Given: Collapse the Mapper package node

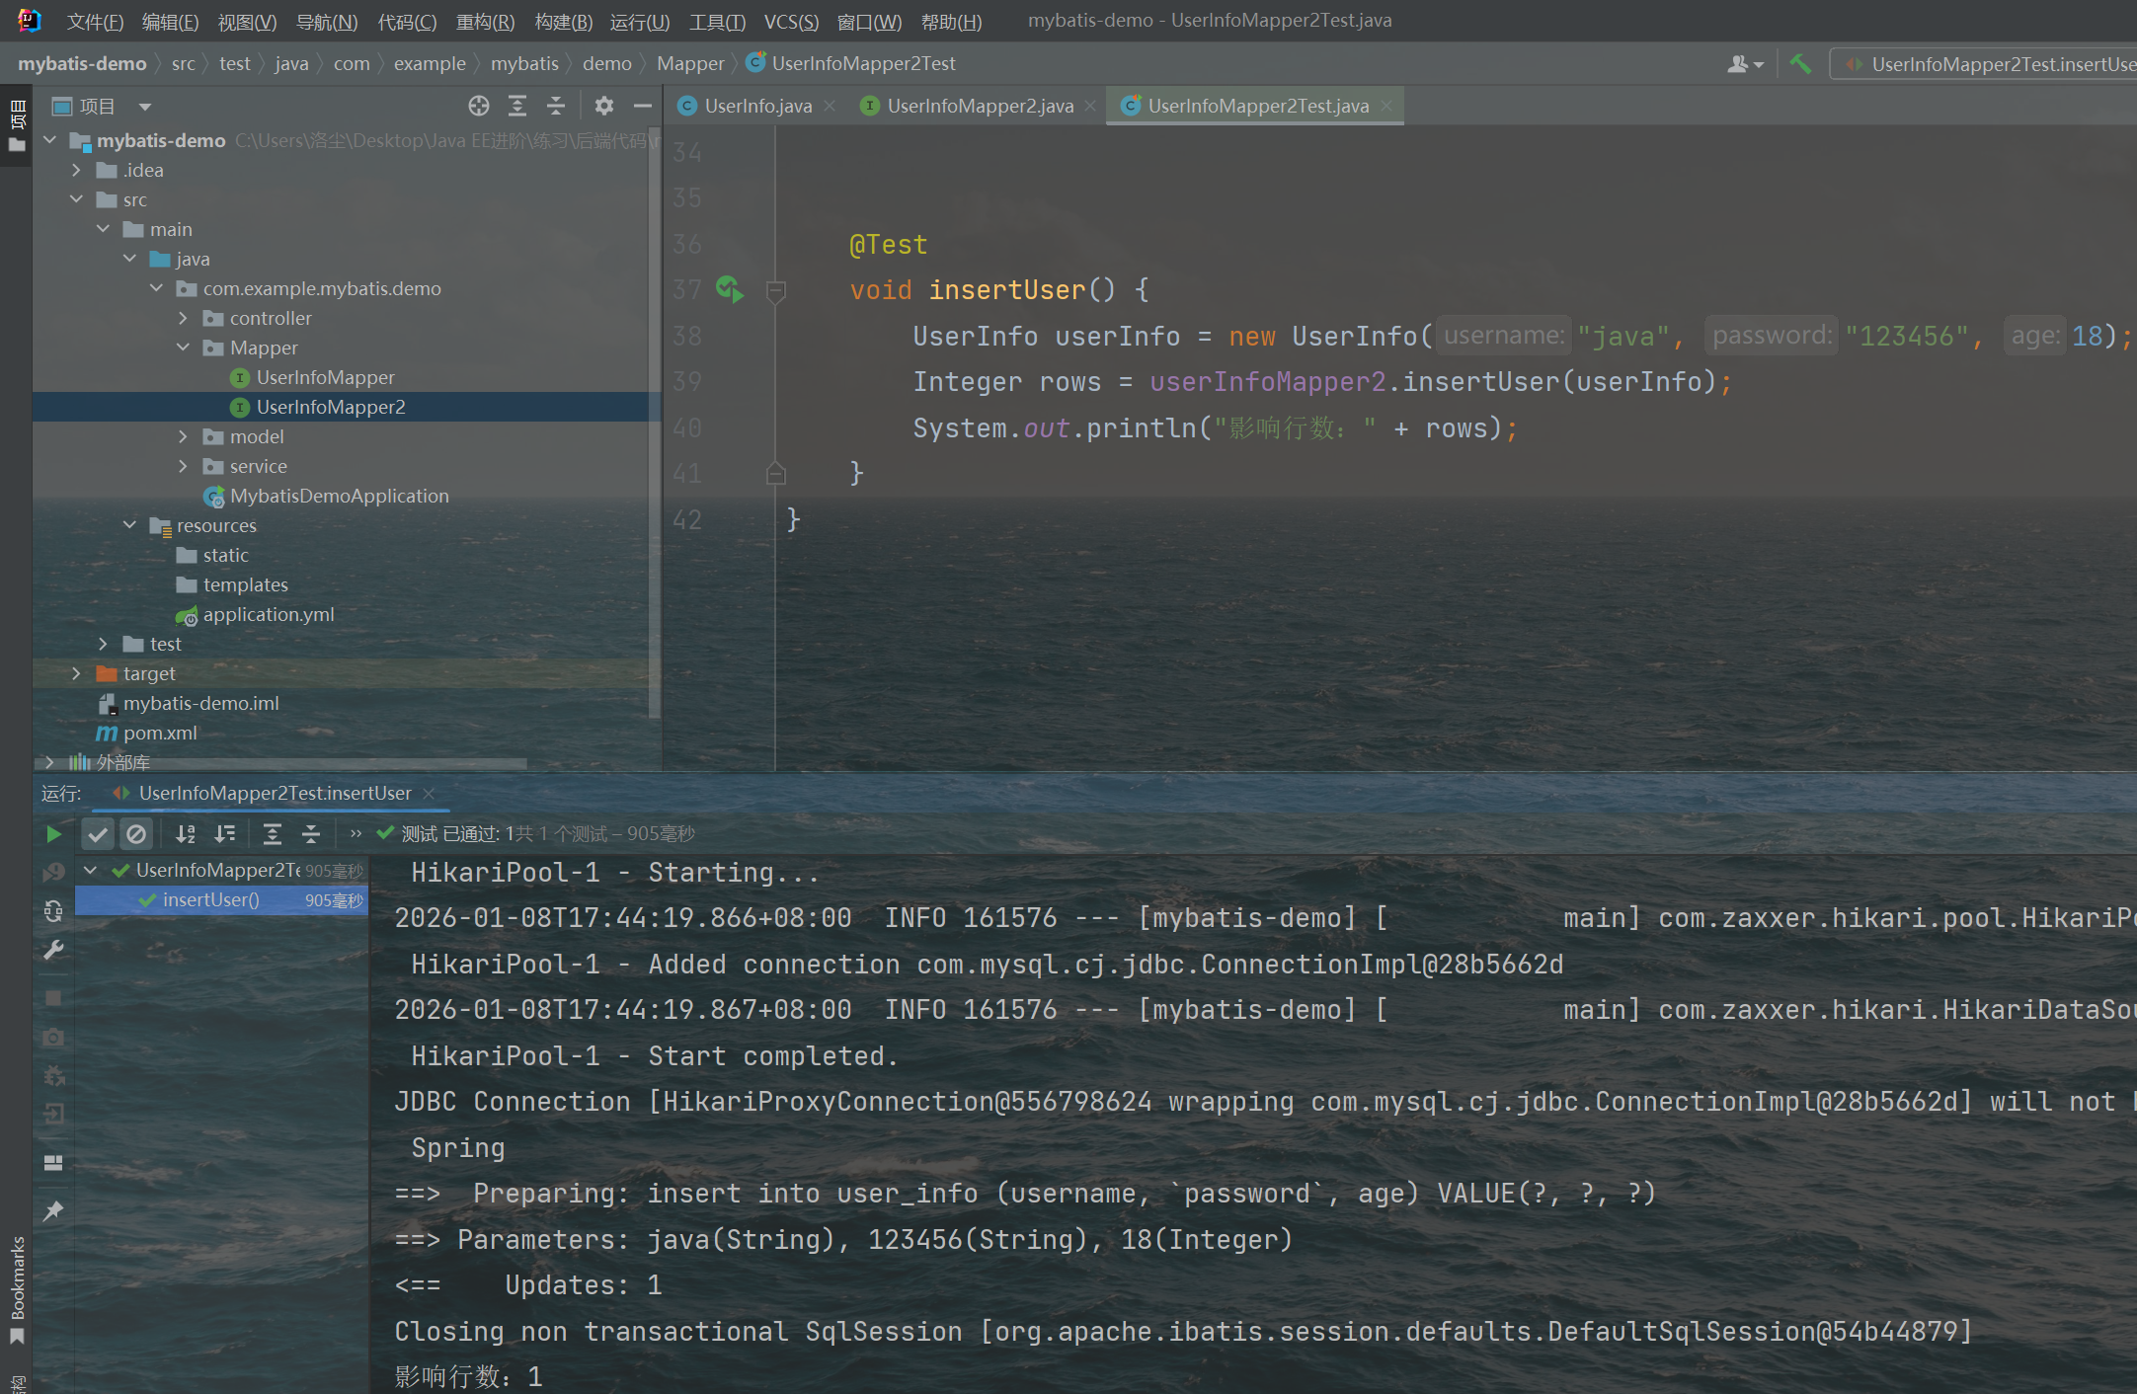Looking at the screenshot, I should point(183,348).
